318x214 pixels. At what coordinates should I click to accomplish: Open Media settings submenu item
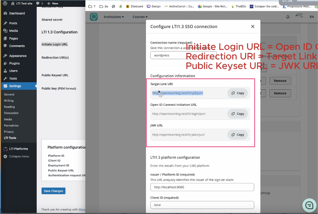pyautogui.click(x=8, y=119)
